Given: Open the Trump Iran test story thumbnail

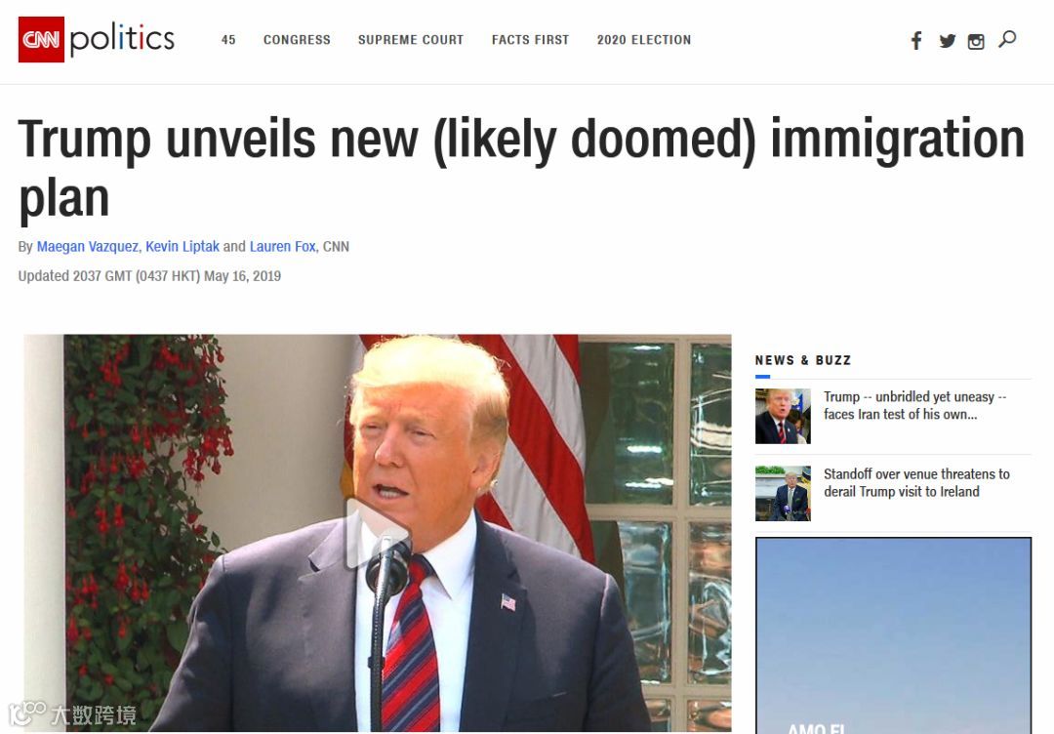Looking at the screenshot, I should click(783, 416).
